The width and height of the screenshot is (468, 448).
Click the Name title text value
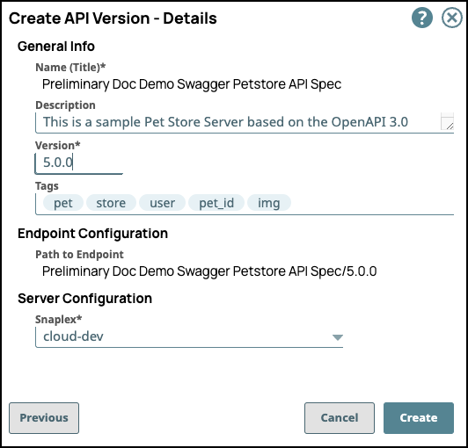pyautogui.click(x=192, y=84)
